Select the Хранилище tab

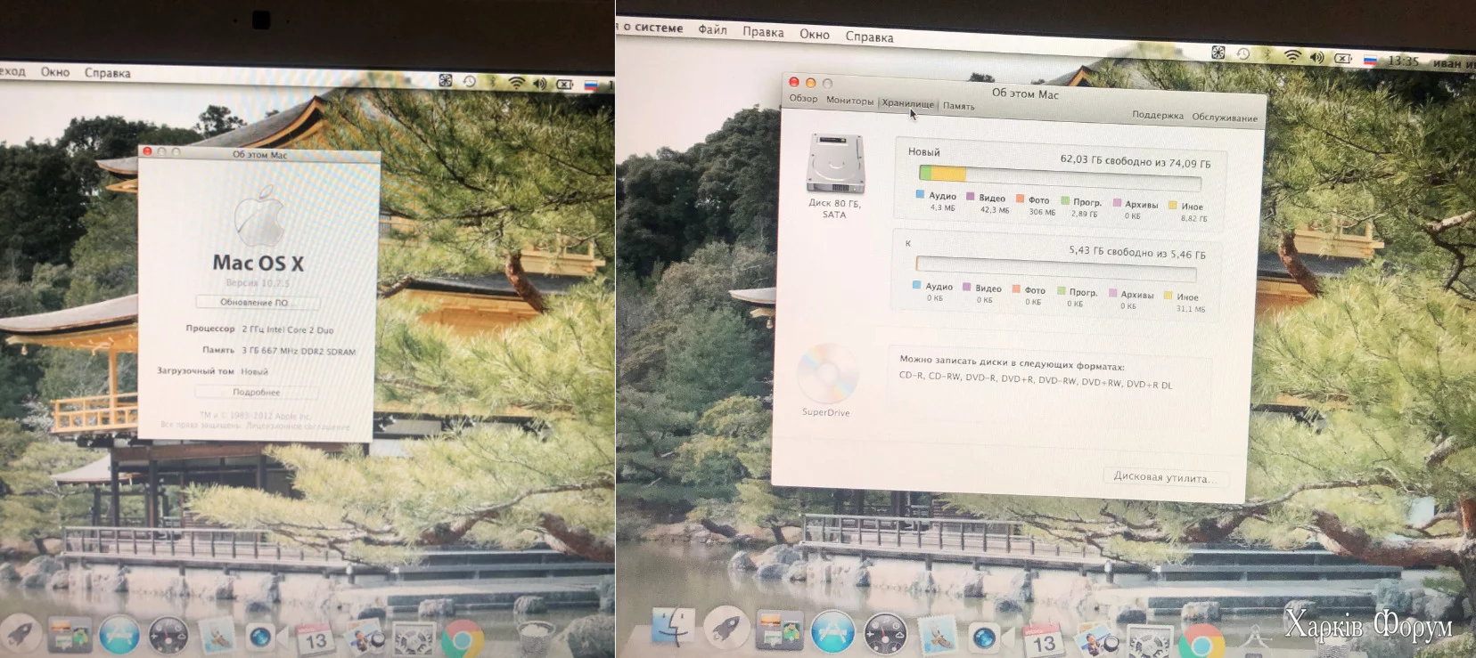point(907,103)
